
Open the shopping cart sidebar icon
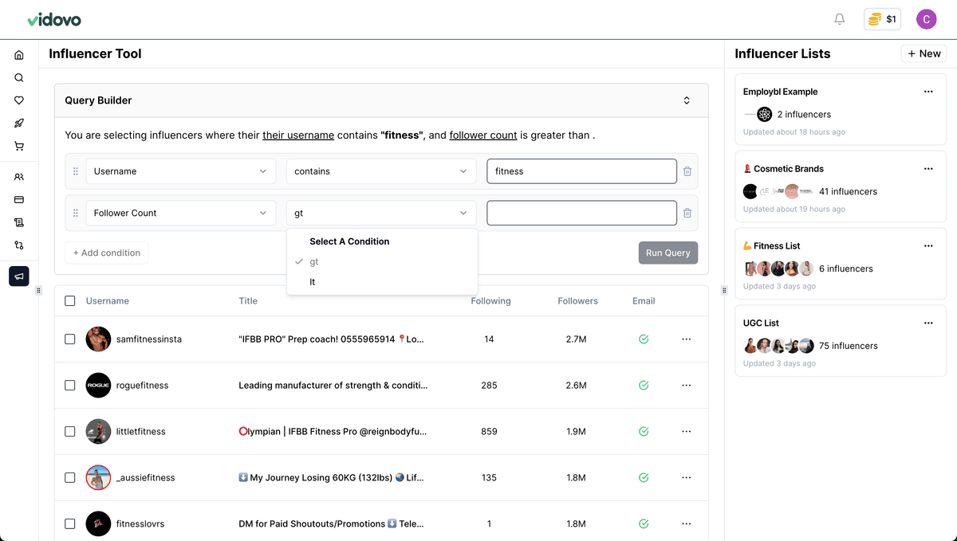19,146
